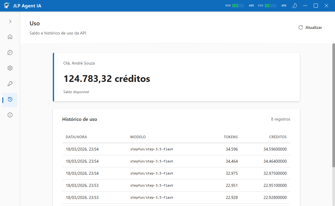Open the Settings gear icon
The width and height of the screenshot is (335, 206).
point(10,68)
